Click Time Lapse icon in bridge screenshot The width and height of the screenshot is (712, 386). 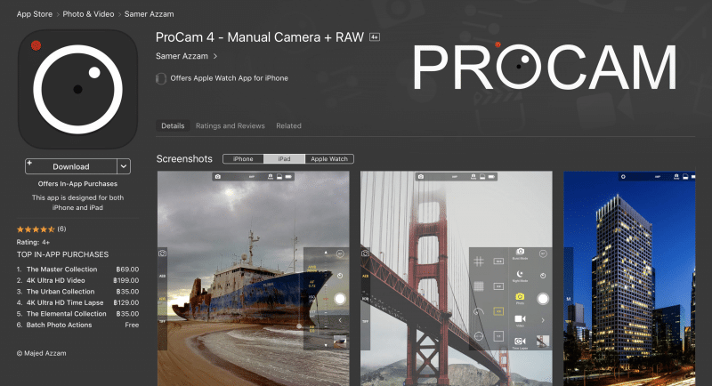click(520, 341)
